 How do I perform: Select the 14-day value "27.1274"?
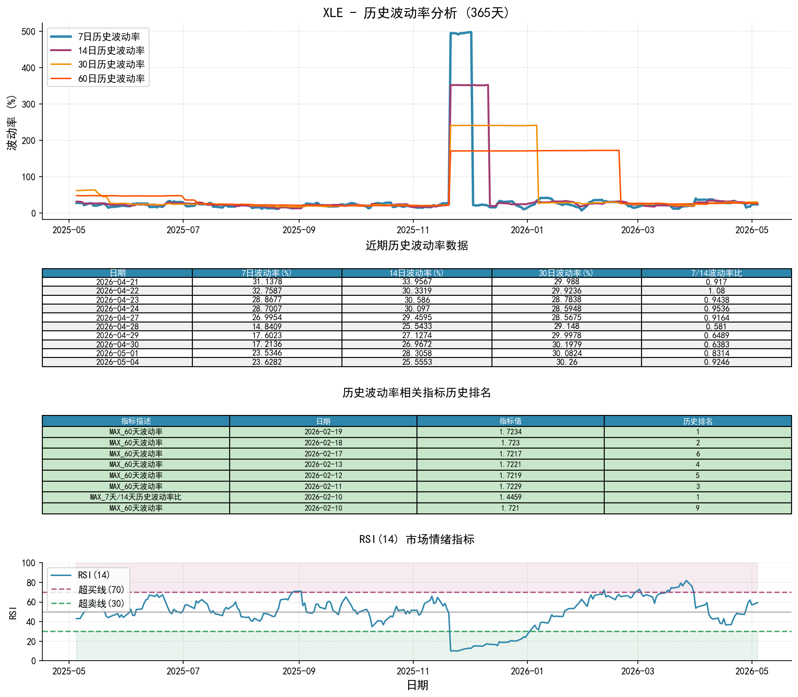417,335
